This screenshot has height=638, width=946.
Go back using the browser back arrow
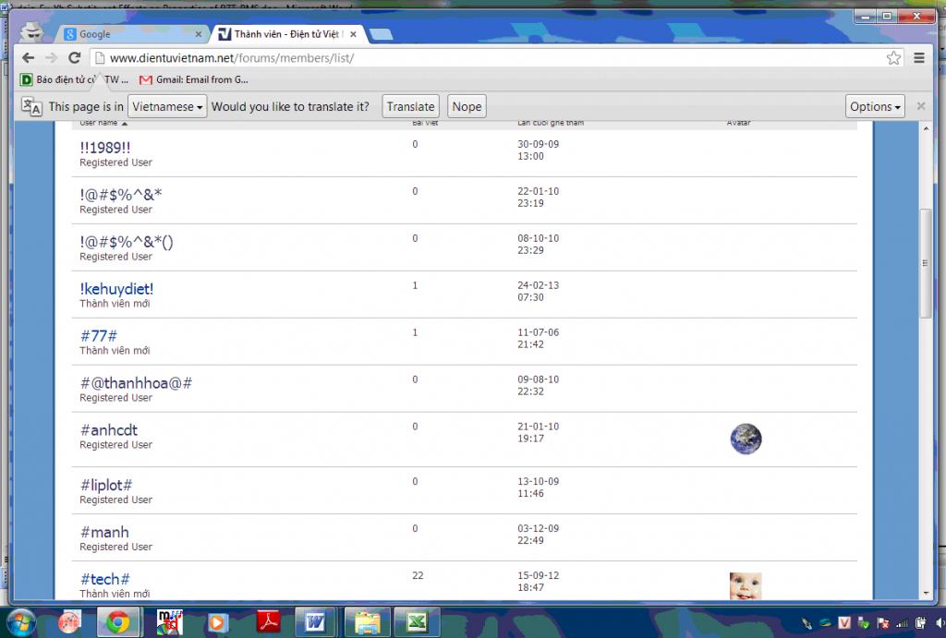28,58
